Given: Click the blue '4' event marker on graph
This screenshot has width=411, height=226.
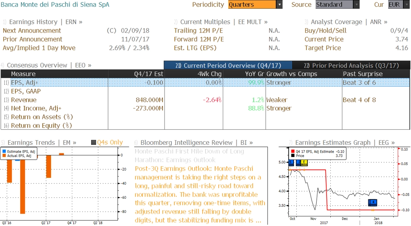Looking at the screenshot, I should point(373,202).
